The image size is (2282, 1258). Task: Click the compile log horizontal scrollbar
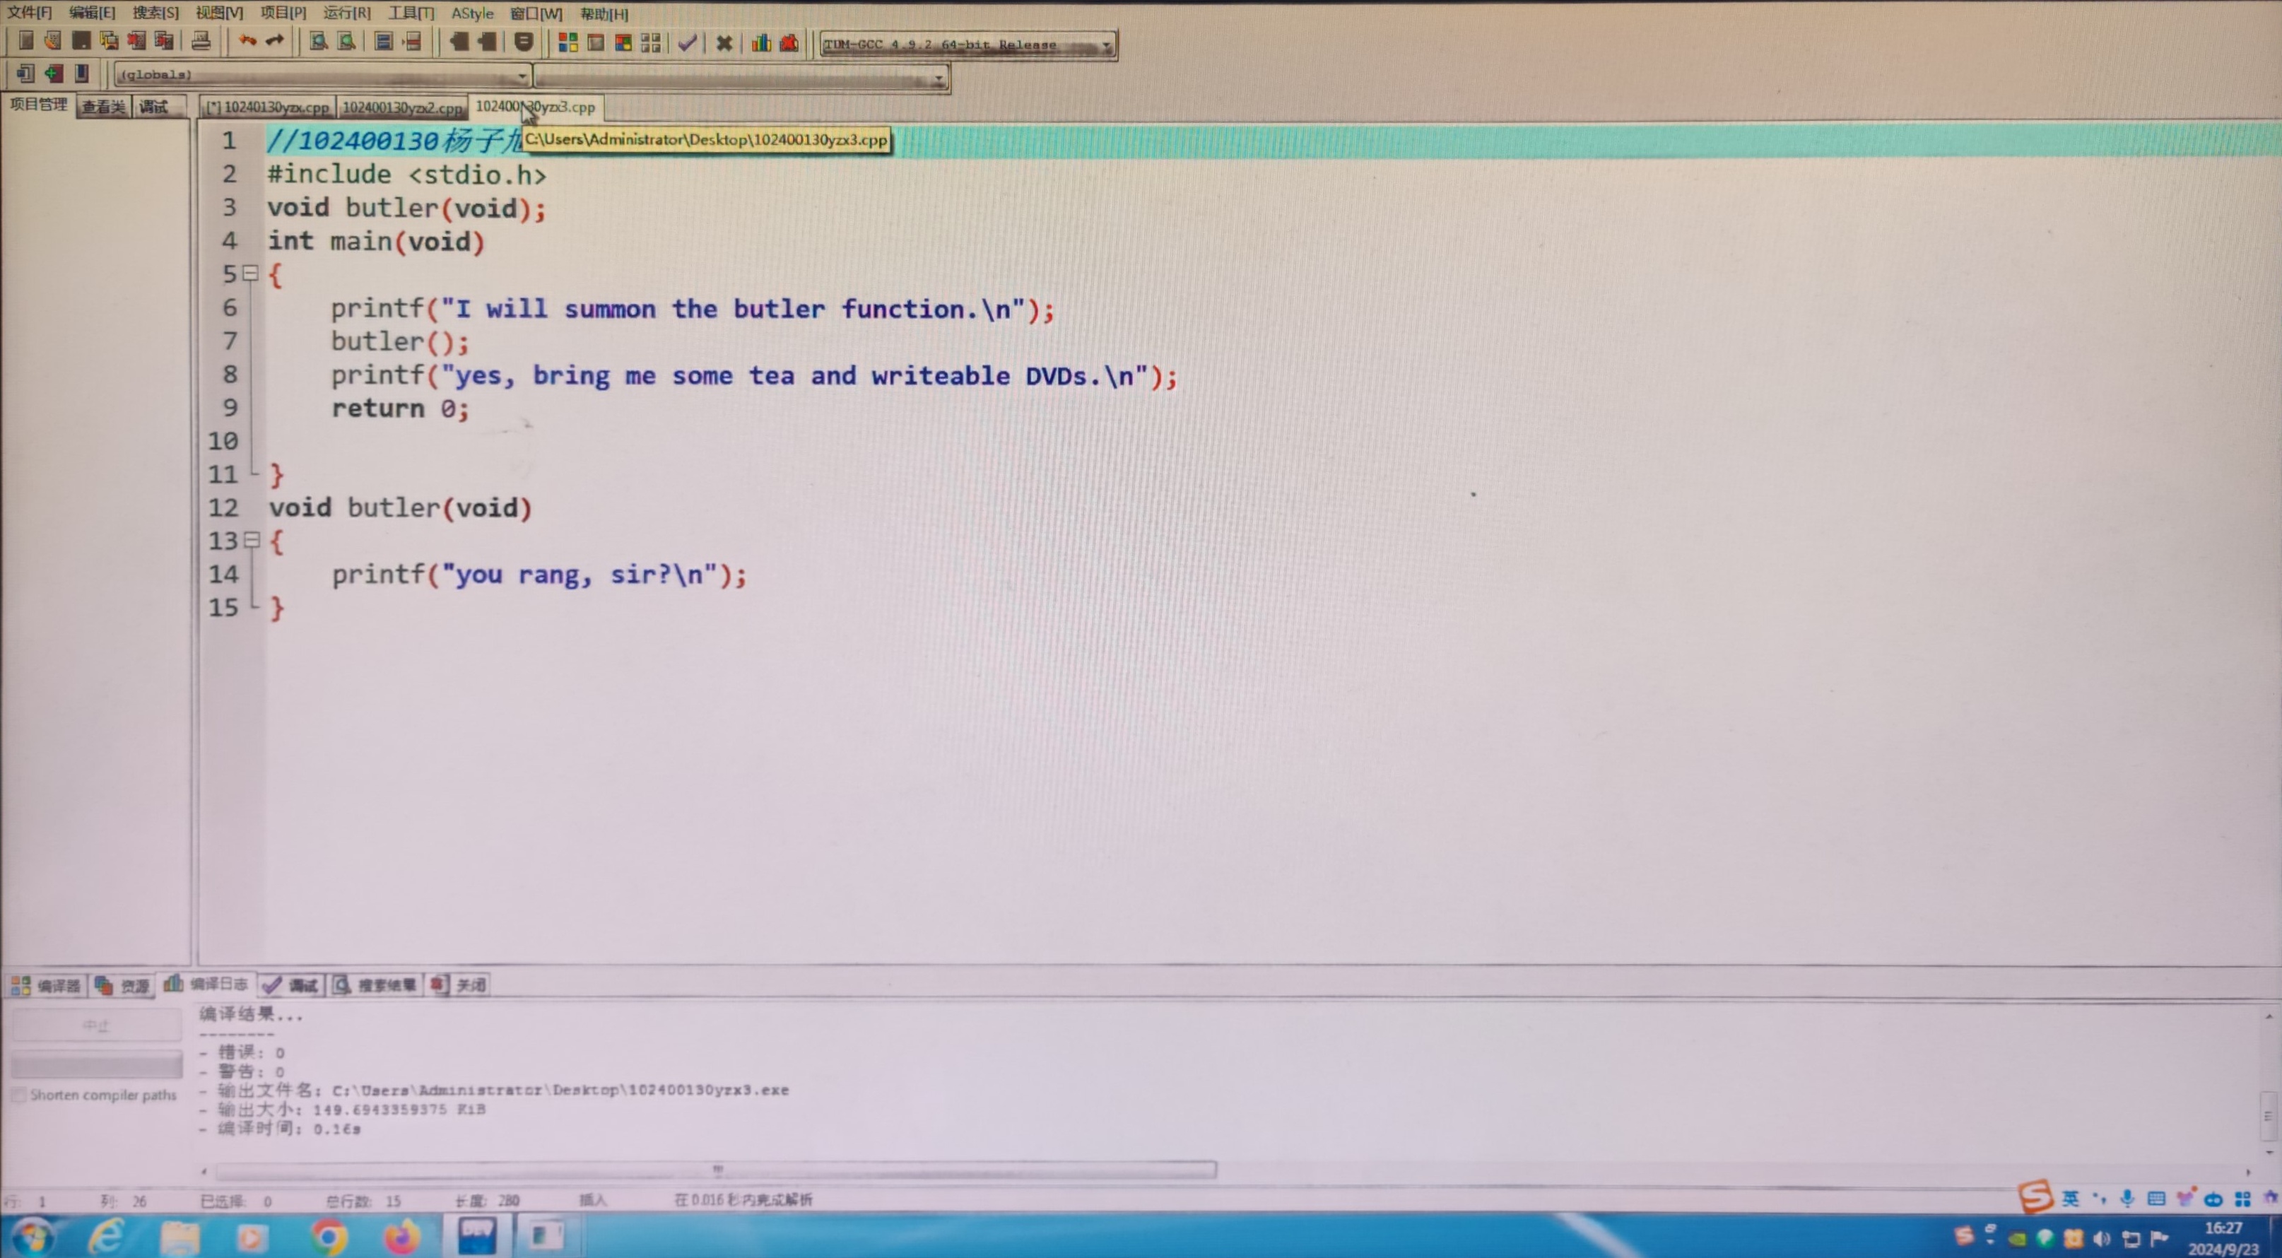pyautogui.click(x=715, y=1170)
